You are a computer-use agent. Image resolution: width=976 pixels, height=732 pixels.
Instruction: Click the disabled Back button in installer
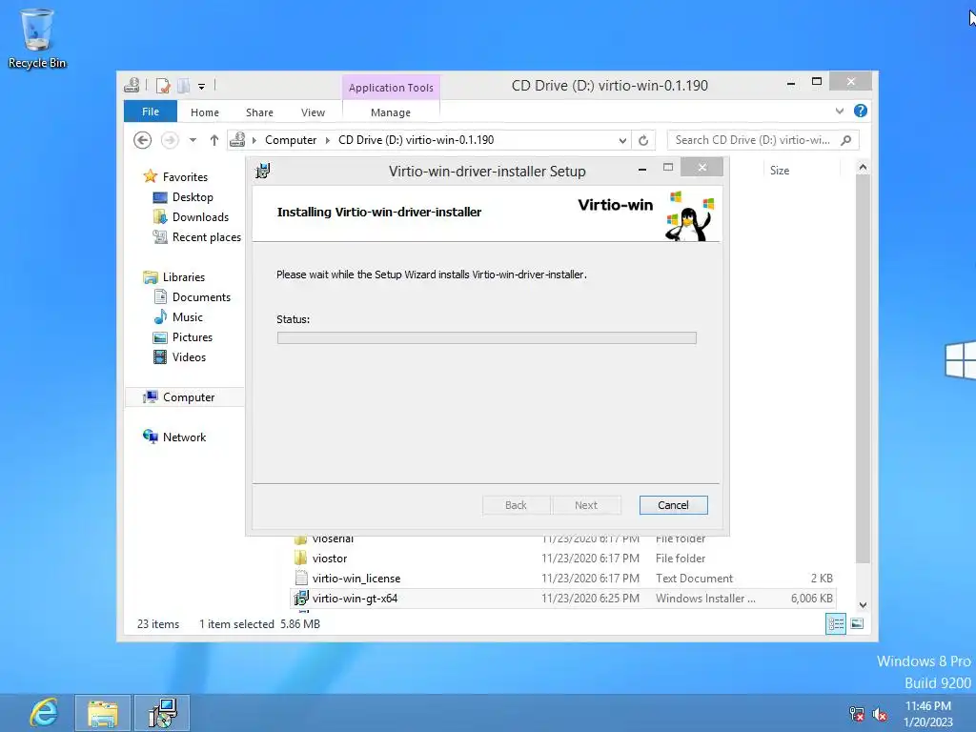(x=516, y=505)
